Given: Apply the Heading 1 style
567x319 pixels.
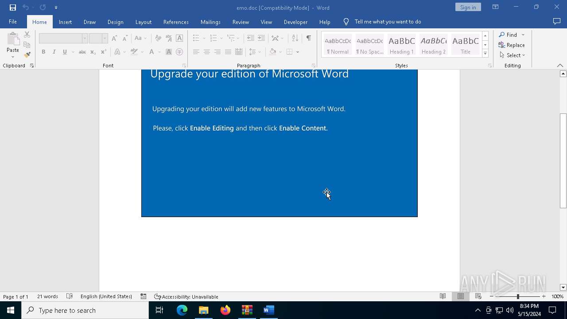Looking at the screenshot, I should [402, 45].
